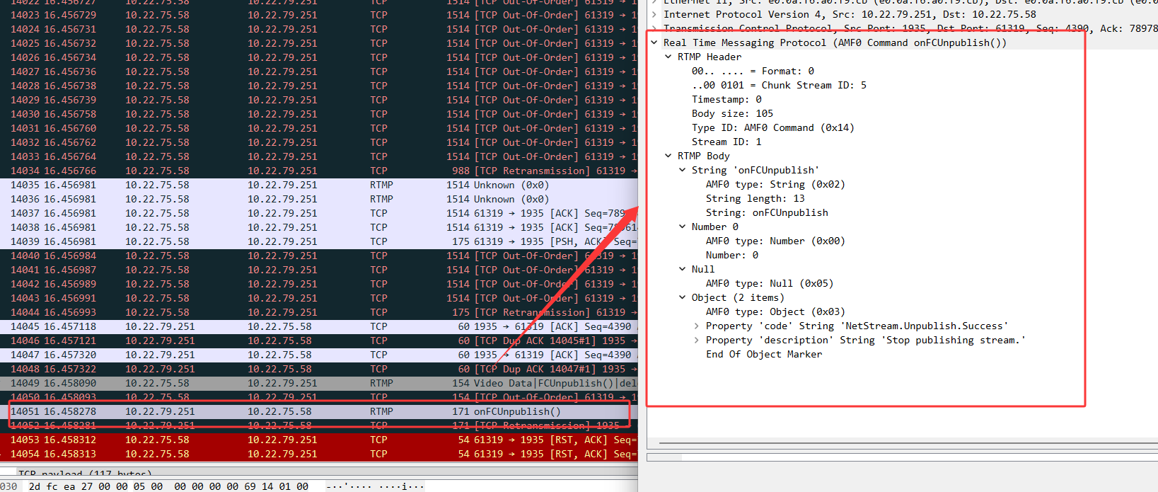Click the 'Format: 0' header field

pyautogui.click(x=753, y=71)
